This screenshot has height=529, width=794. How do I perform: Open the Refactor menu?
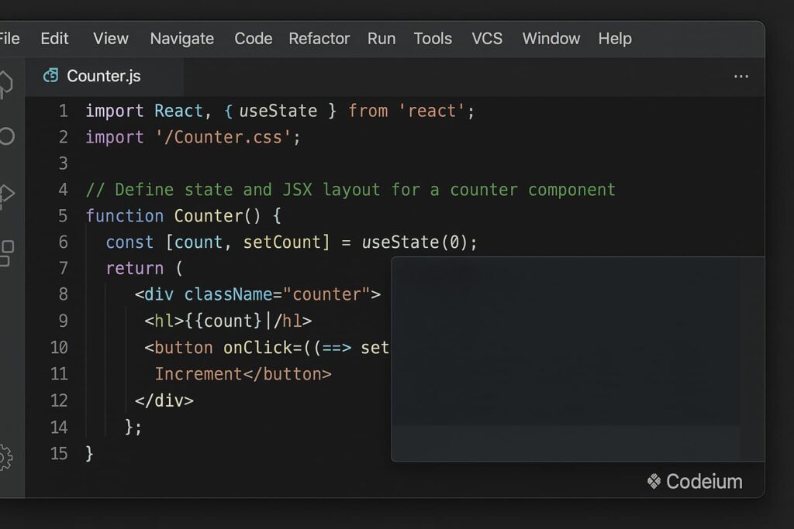(319, 39)
